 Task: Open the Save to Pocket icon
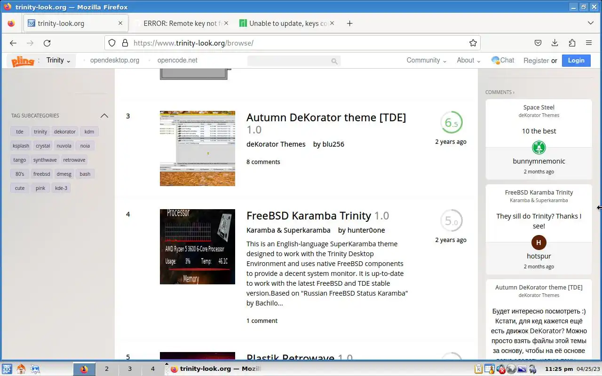(x=538, y=43)
